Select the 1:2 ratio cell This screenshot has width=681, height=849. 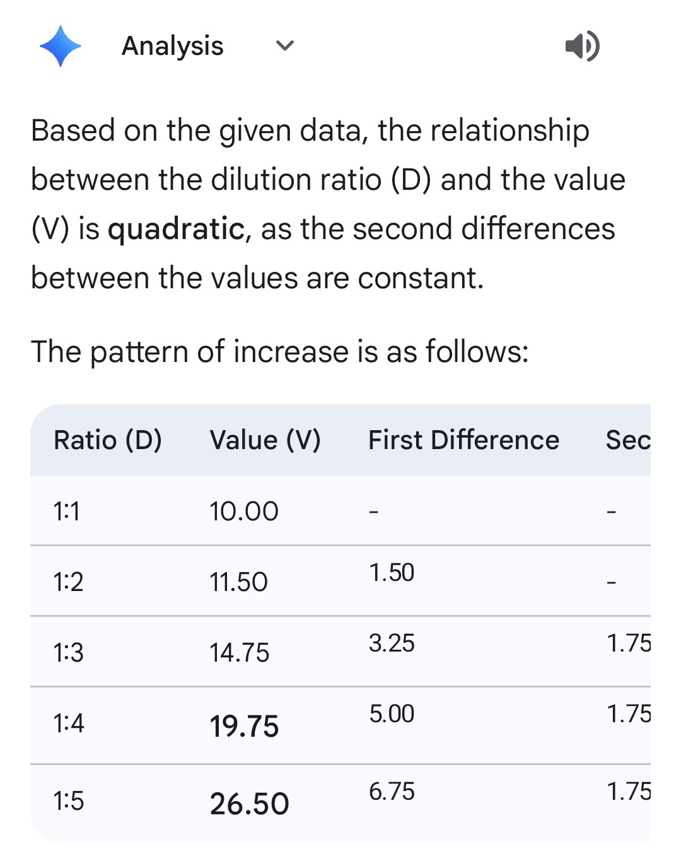[x=68, y=582]
